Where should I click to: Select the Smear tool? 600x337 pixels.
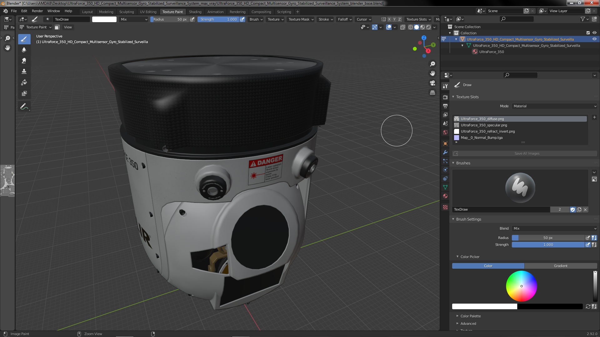[x=24, y=61]
